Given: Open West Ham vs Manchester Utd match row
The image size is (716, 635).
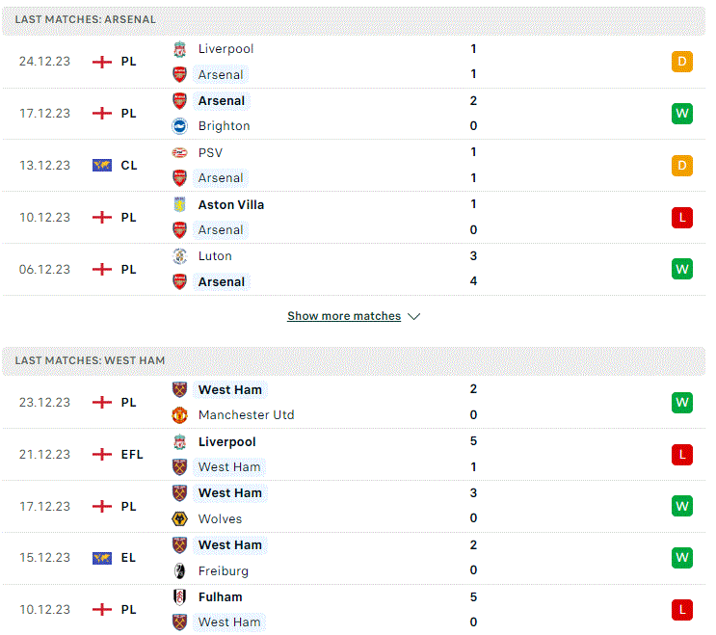Looking at the screenshot, I should (x=354, y=403).
